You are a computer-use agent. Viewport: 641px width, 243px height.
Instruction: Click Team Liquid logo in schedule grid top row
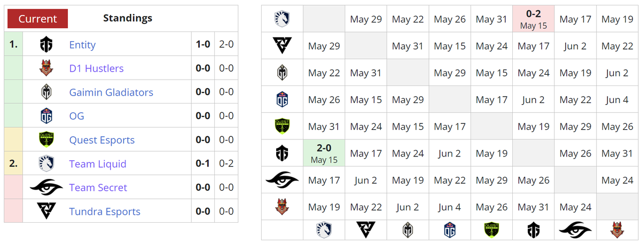[282, 19]
